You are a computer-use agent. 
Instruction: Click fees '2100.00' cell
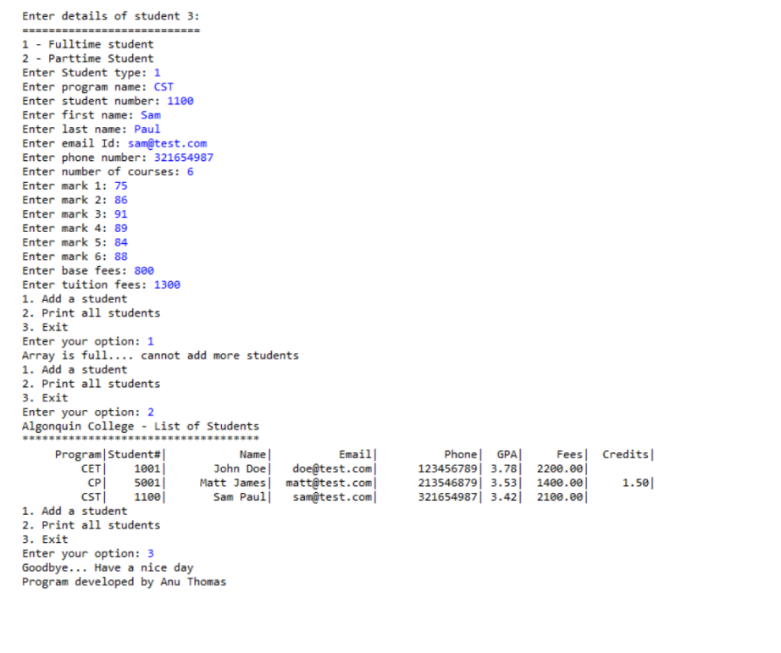point(560,497)
